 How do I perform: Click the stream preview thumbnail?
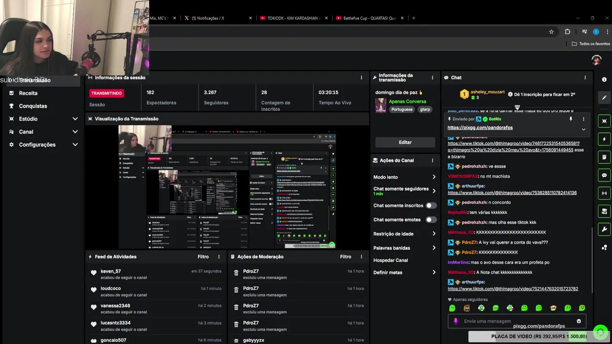pyautogui.click(x=227, y=187)
